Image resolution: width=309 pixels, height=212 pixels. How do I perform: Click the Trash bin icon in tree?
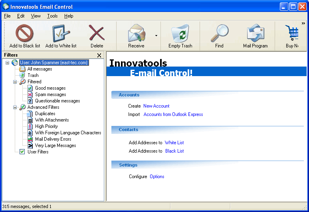[x=22, y=75]
